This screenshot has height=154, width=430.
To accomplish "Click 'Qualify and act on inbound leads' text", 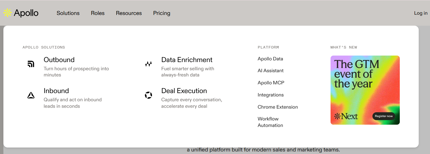I will click(73, 103).
